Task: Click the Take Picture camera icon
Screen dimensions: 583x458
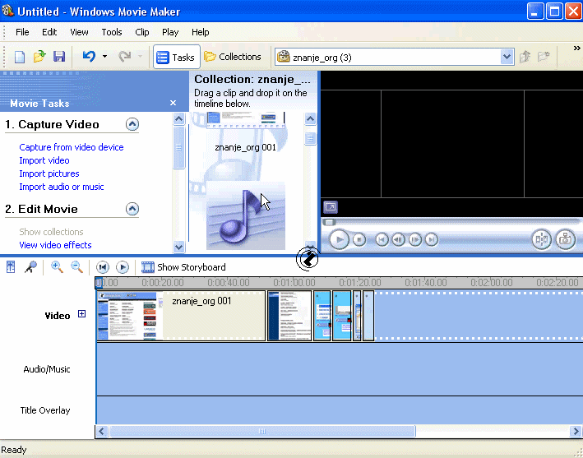Action: click(x=566, y=239)
